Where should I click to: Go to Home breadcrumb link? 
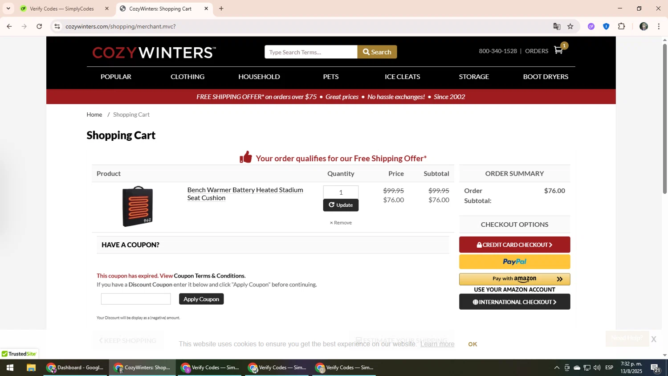(94, 114)
